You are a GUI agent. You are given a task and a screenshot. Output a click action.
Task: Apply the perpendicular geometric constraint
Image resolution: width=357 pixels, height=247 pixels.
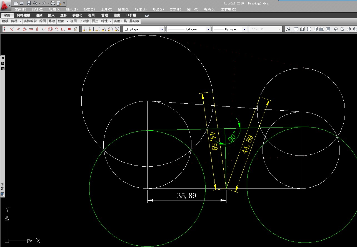tap(12, 29)
